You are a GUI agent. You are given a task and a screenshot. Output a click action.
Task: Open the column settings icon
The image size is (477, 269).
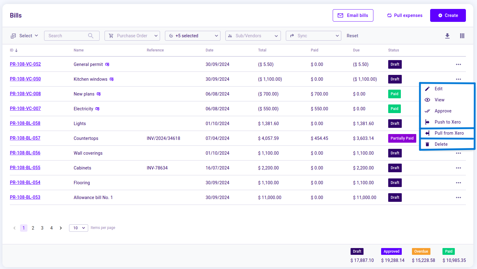point(462,36)
